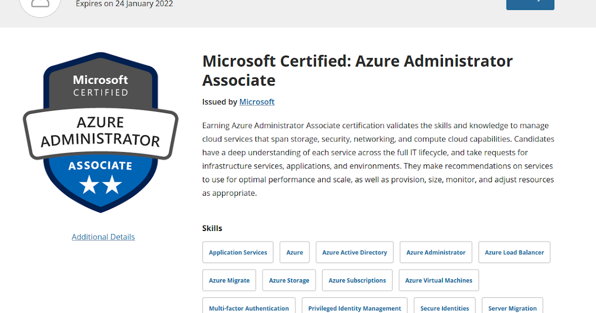This screenshot has height=313, width=596.
Task: Select the Azure Load Balancer skill tag
Action: (514, 252)
